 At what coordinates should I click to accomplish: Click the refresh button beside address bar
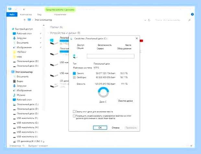pos(149,20)
